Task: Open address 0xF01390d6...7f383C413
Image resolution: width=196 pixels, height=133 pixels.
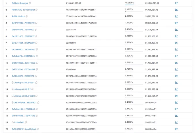Action: coord(23,23)
